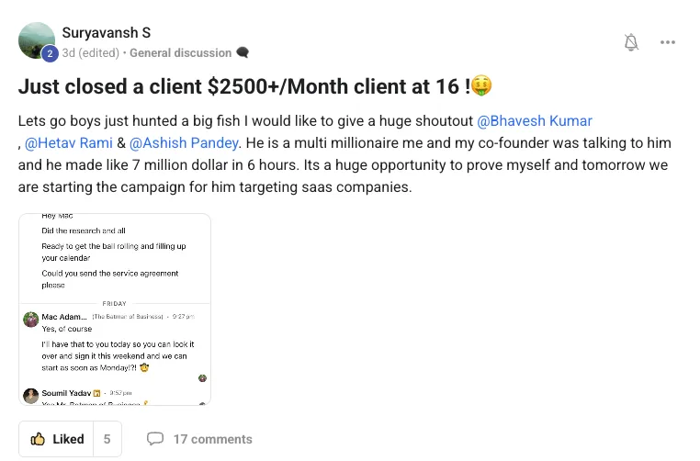The image size is (700, 461).
Task: Open the @Bhavesh Kumar mention
Action: (535, 121)
